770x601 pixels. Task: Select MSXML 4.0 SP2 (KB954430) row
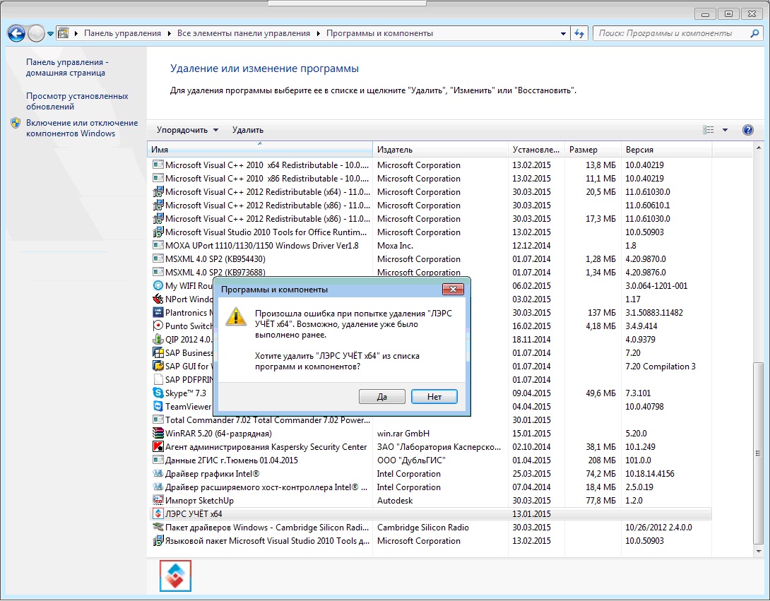[430, 259]
